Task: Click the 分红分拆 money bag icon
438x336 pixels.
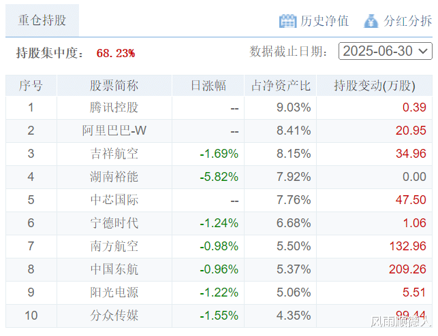Action: point(371,21)
